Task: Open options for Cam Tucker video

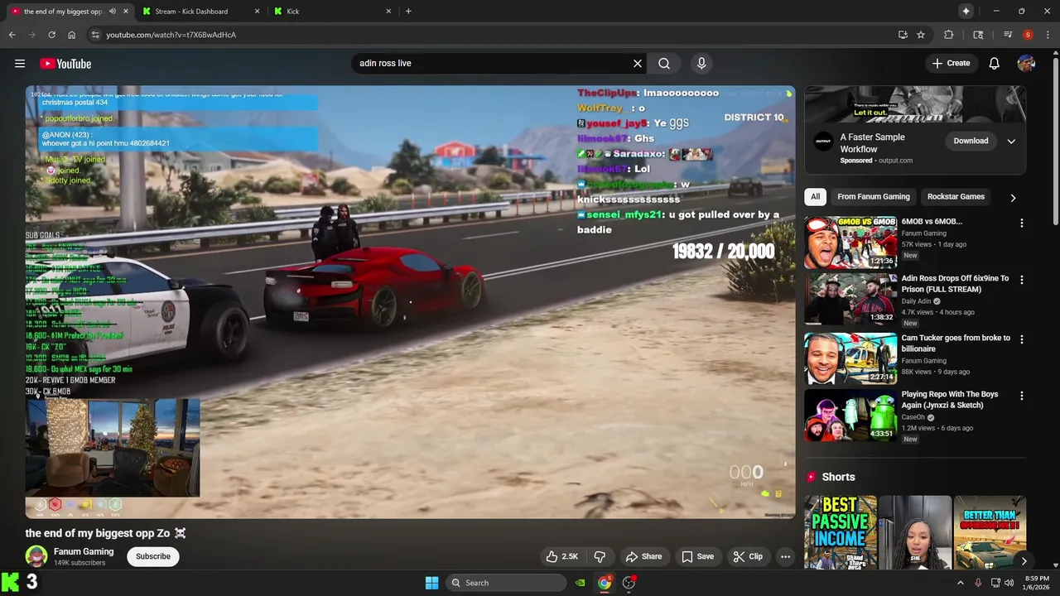Action: coord(1021,339)
